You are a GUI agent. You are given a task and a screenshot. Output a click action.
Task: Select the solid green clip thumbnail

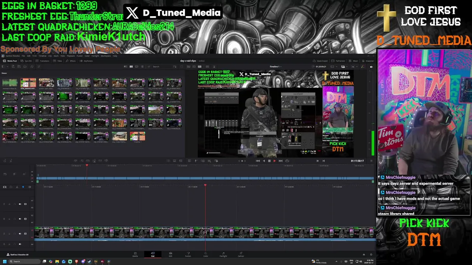tap(64, 96)
